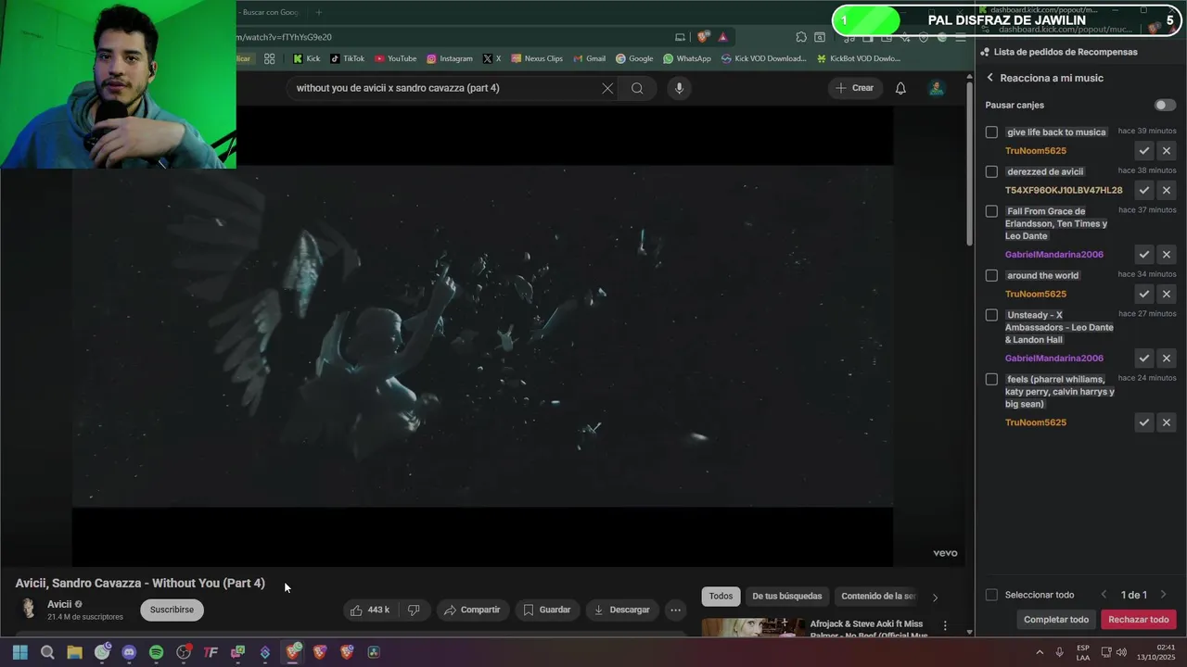
Task: Open browser extensions puzzle icon
Action: (x=801, y=37)
